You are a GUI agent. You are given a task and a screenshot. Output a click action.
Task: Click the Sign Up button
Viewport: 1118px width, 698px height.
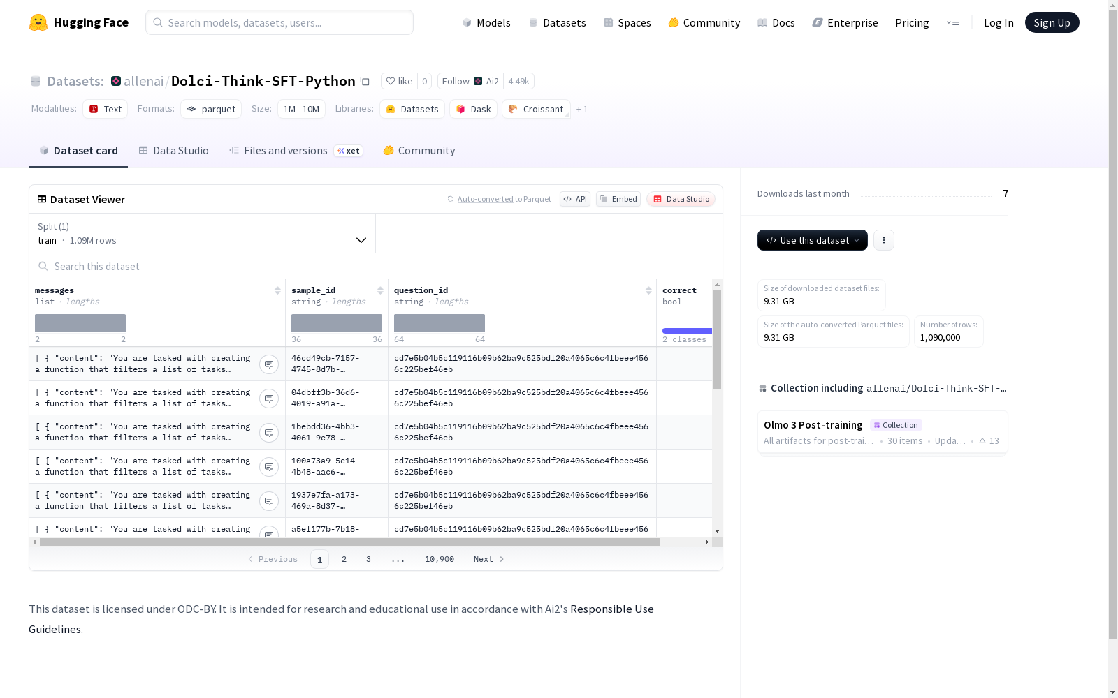click(1052, 22)
